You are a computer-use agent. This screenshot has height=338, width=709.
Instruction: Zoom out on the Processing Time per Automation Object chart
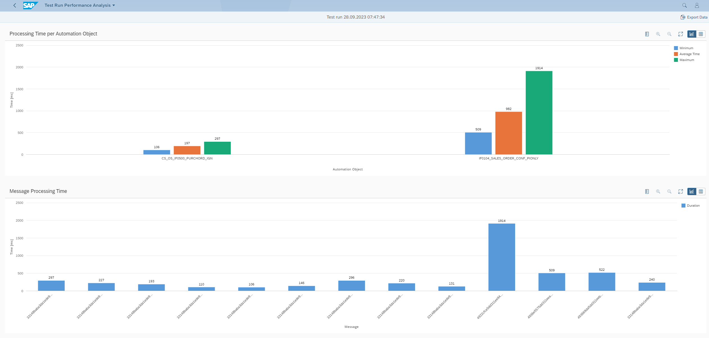click(669, 34)
